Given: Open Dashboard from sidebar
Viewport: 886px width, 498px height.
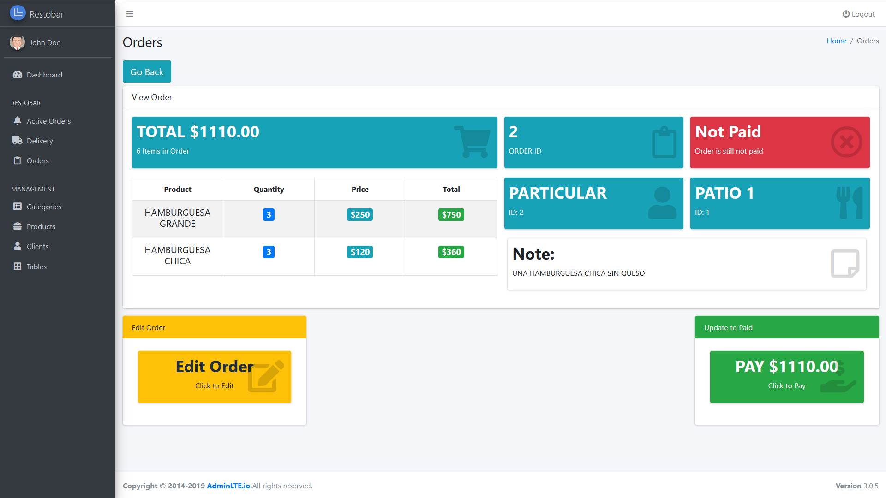Looking at the screenshot, I should (44, 75).
